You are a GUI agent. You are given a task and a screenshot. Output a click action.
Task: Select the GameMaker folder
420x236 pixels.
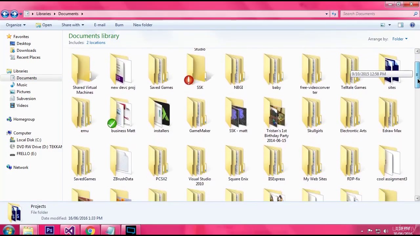point(200,115)
